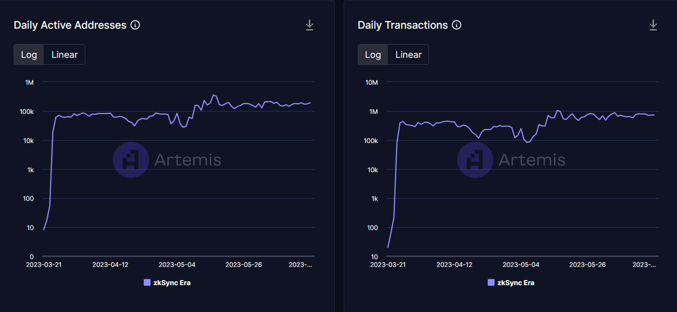Click the Daily Transactions title

click(x=403, y=25)
